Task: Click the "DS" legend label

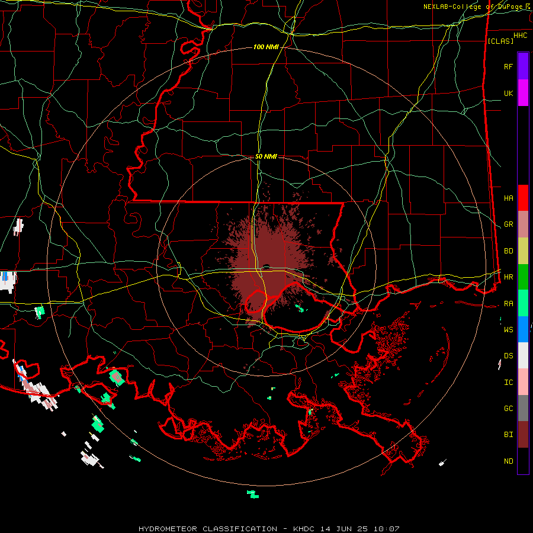Action: (508, 355)
